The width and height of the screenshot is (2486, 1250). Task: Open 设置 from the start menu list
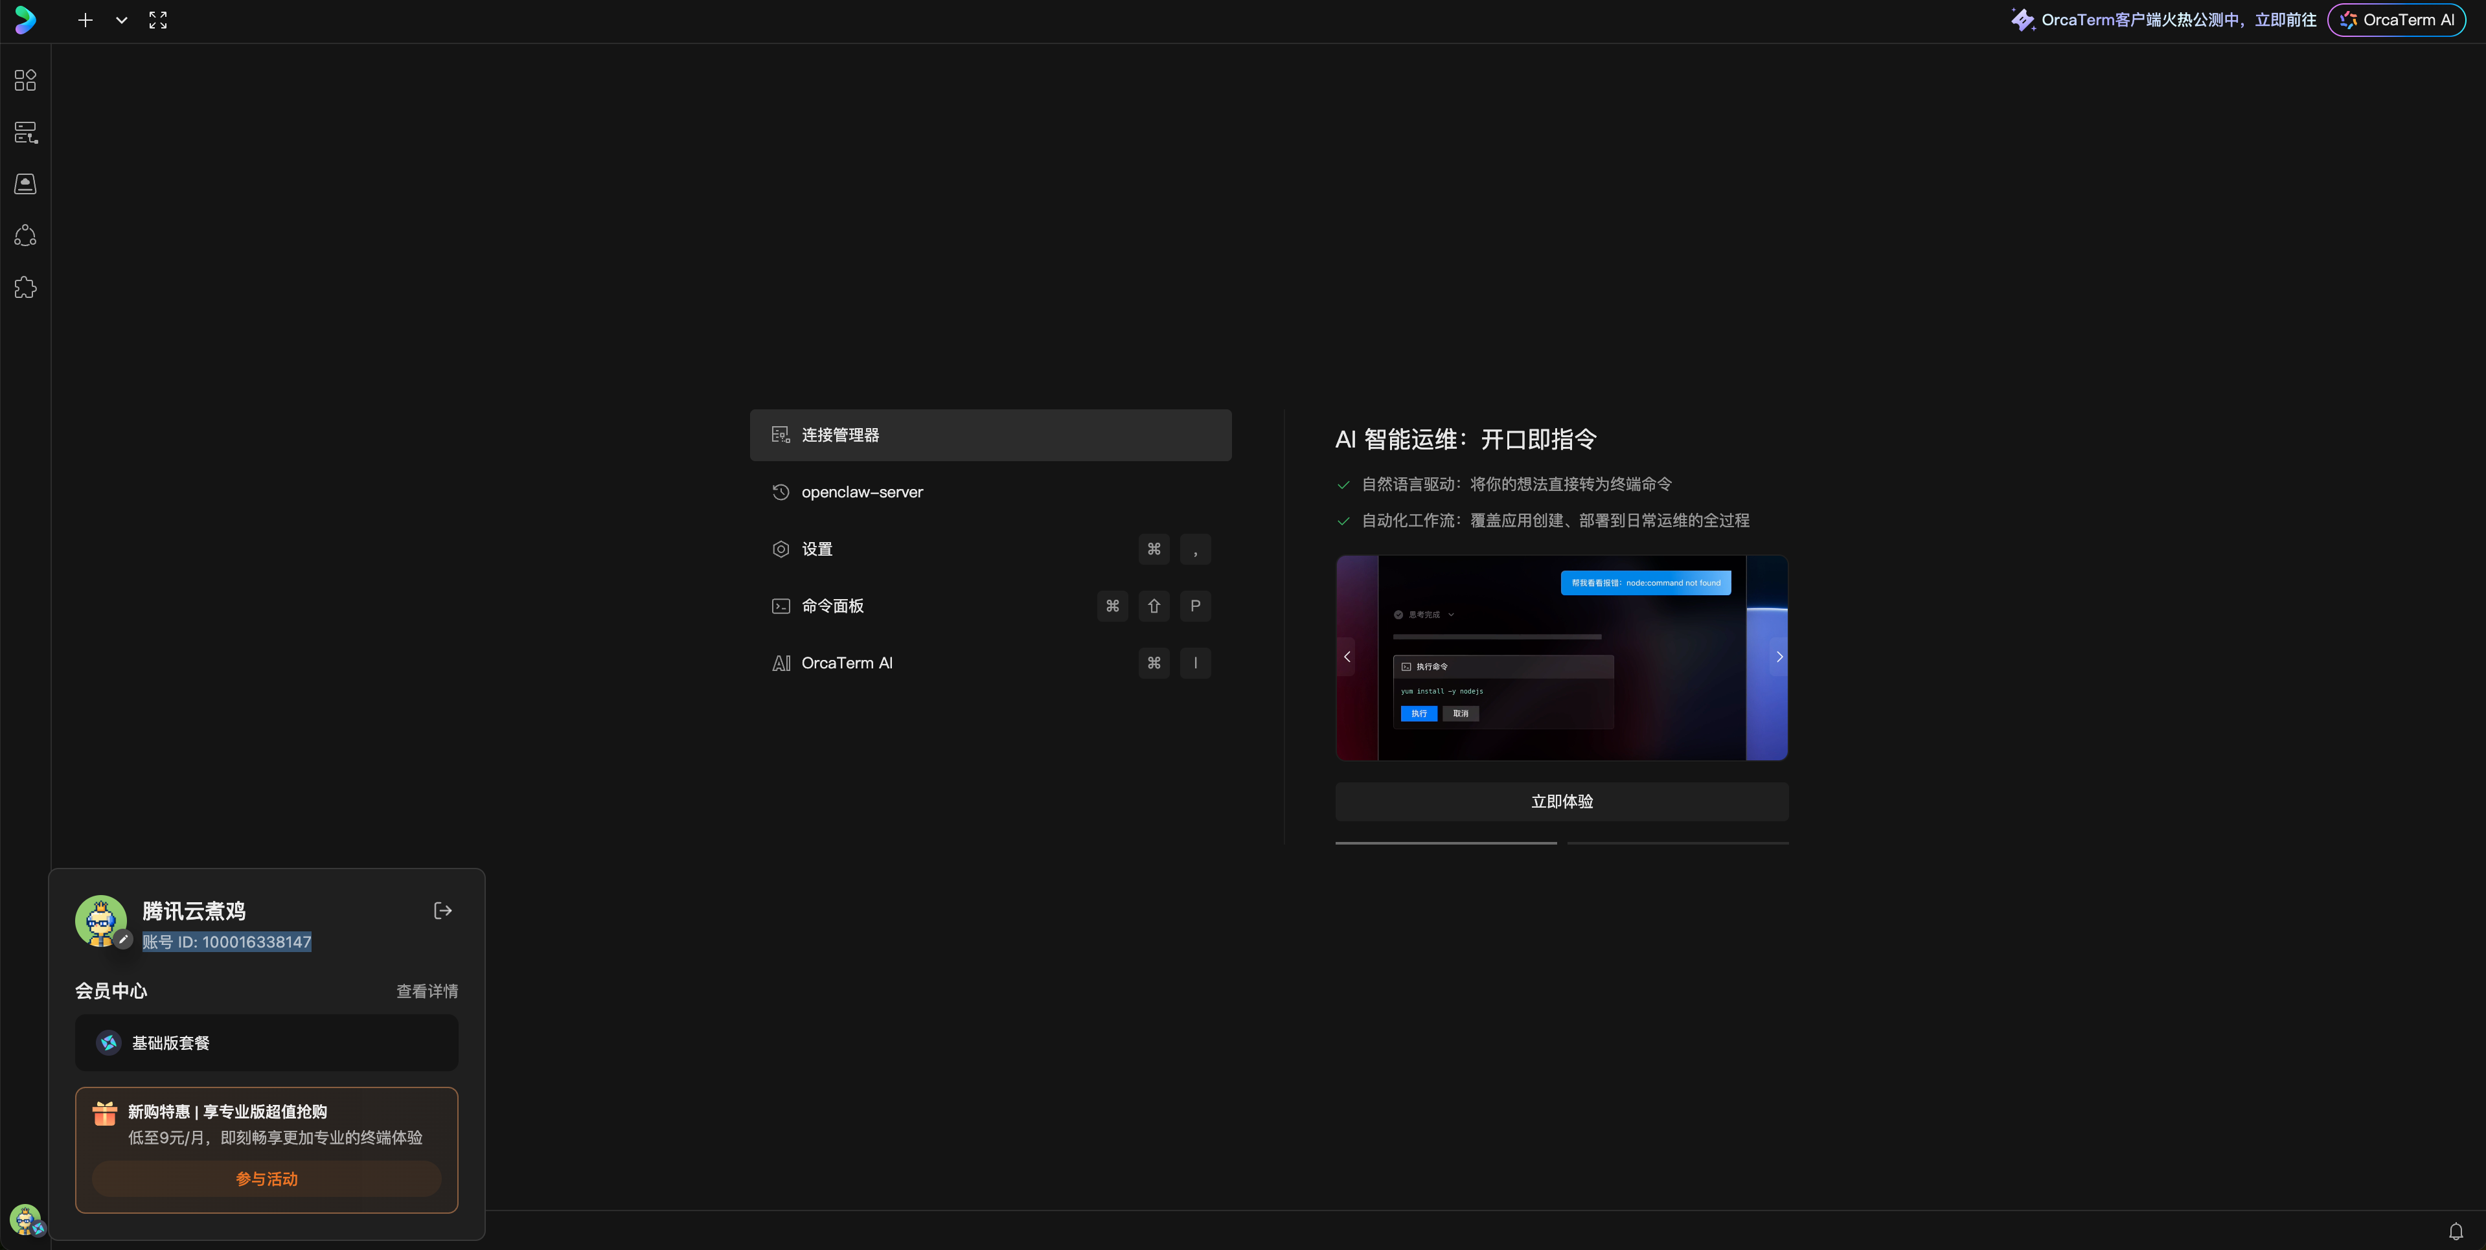(816, 549)
